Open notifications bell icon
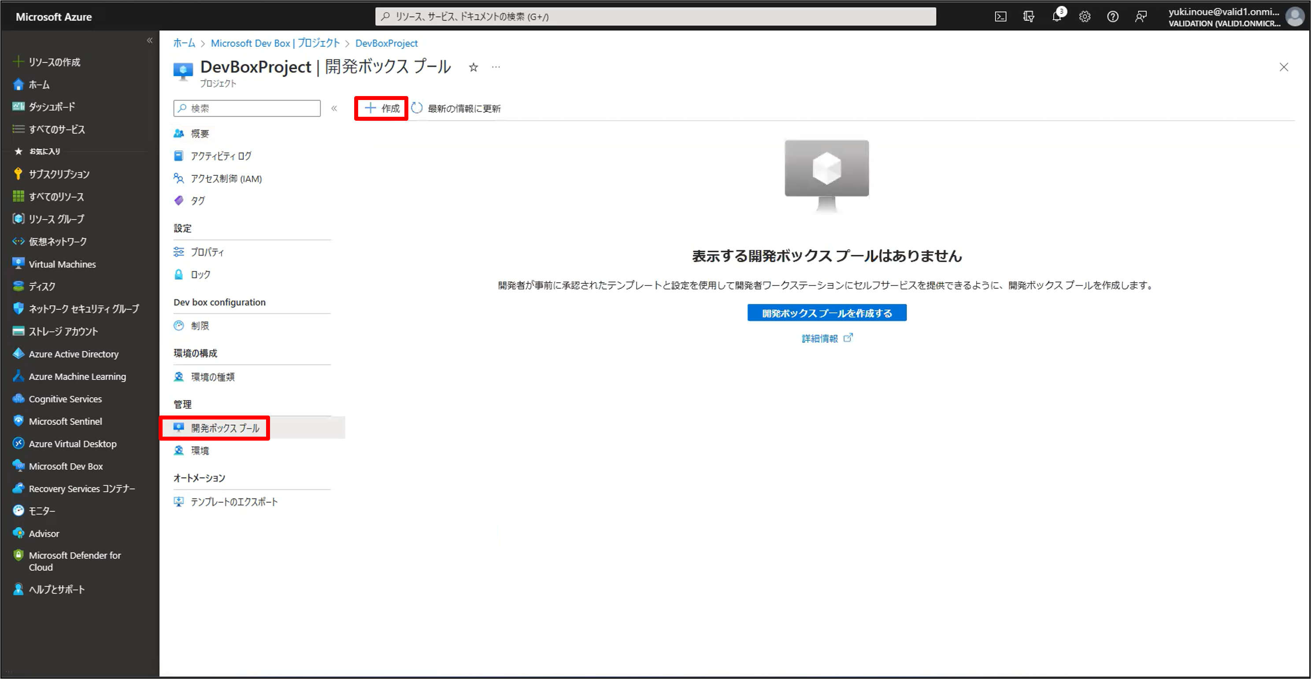This screenshot has height=679, width=1311. pyautogui.click(x=1057, y=17)
